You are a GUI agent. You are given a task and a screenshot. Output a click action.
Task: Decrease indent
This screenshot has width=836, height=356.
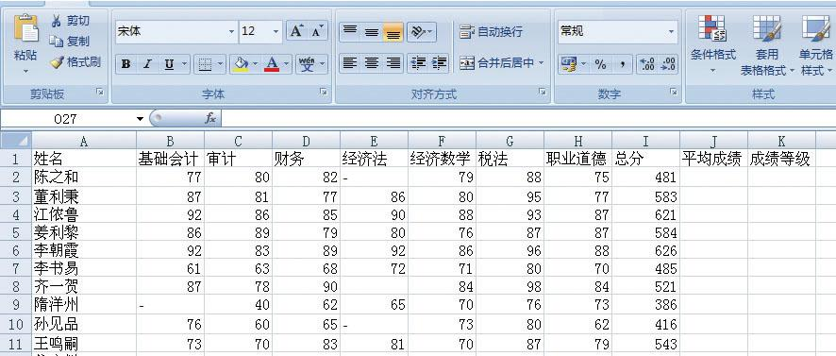click(x=418, y=63)
